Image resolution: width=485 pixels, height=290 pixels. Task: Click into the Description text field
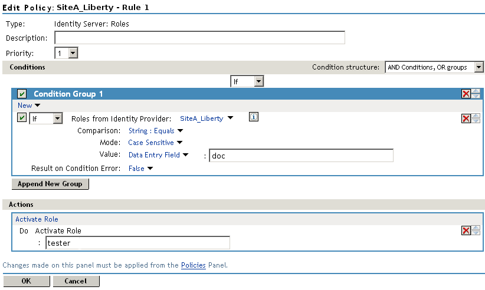tap(199, 38)
